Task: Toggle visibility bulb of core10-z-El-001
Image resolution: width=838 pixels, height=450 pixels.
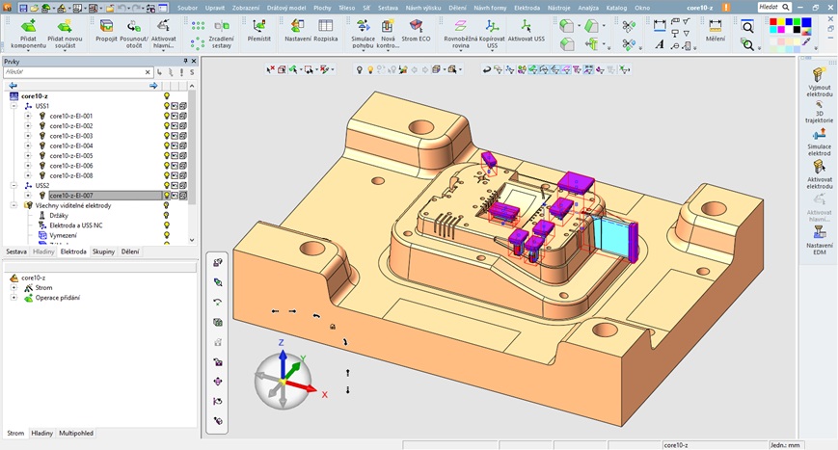Action: point(167,116)
